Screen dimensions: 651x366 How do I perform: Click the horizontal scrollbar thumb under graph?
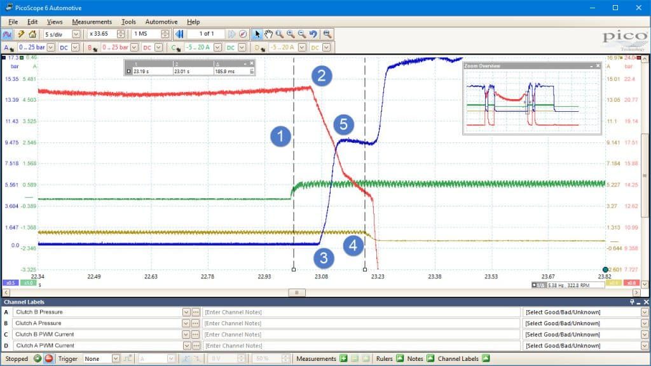(297, 292)
